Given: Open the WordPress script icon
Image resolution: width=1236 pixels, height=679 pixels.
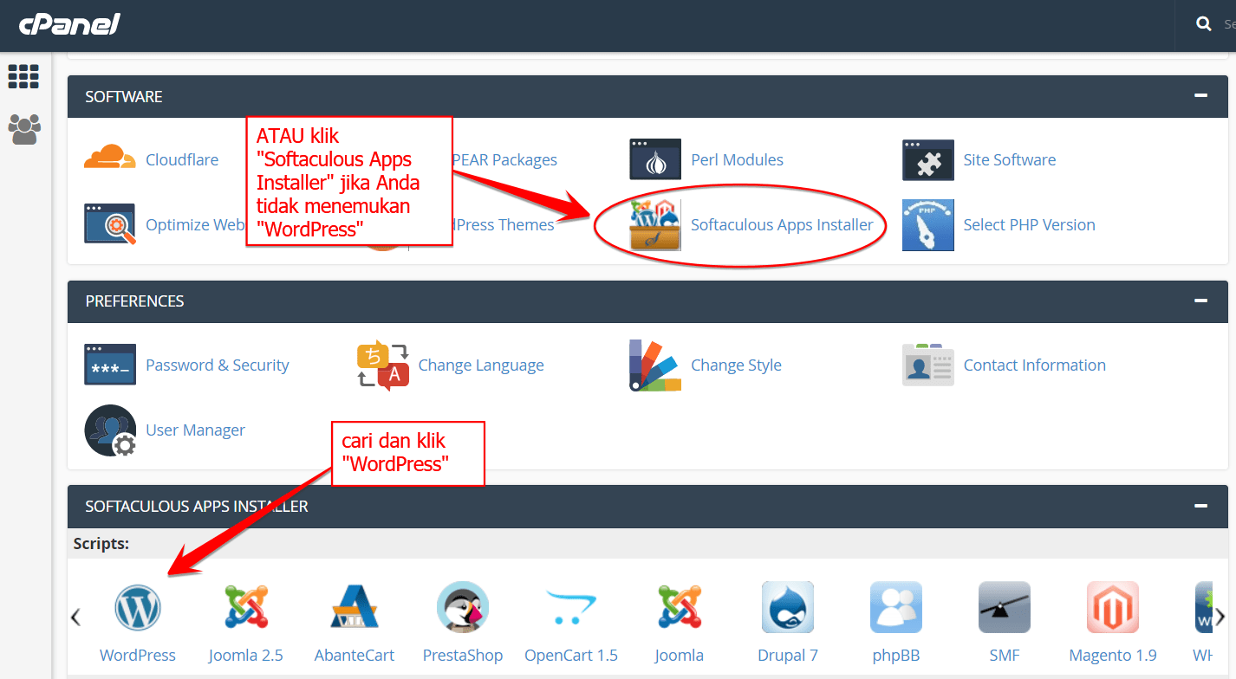Looking at the screenshot, I should tap(138, 607).
